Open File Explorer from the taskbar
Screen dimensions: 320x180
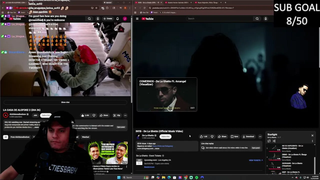[x=163, y=177]
